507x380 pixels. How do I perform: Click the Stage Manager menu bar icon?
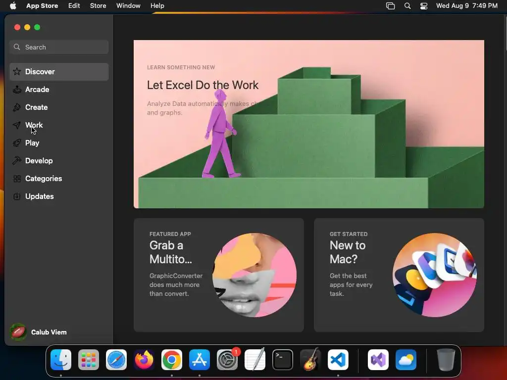(390, 6)
